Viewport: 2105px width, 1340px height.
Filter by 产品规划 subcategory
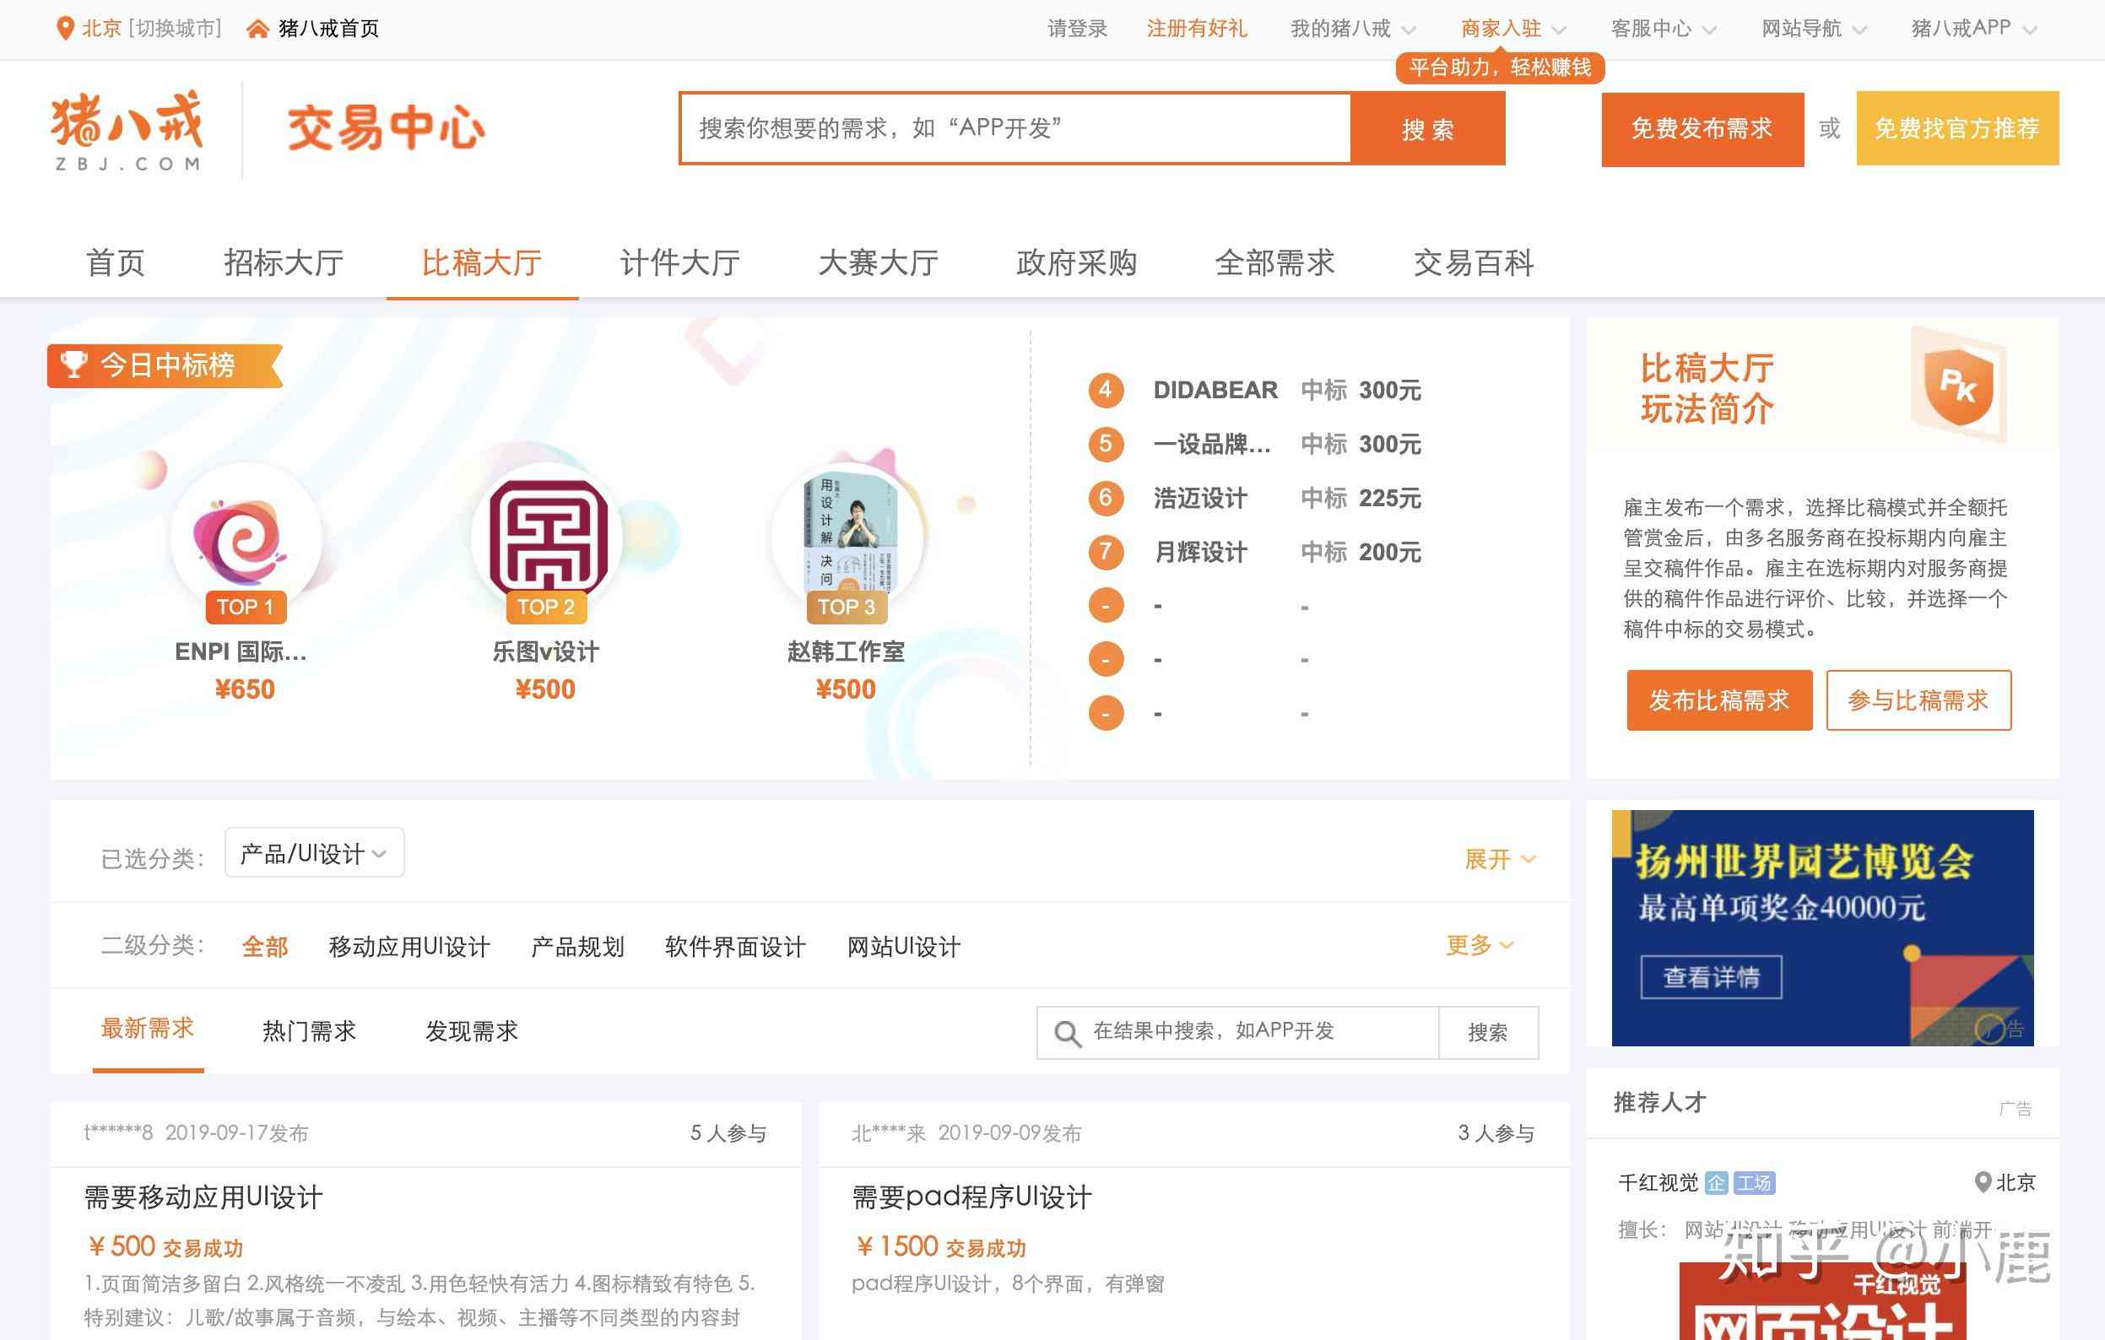(x=578, y=947)
